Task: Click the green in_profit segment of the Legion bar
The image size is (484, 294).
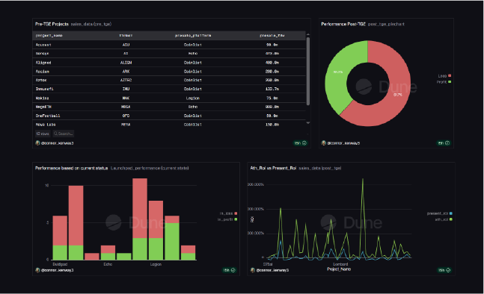Action: 156,249
